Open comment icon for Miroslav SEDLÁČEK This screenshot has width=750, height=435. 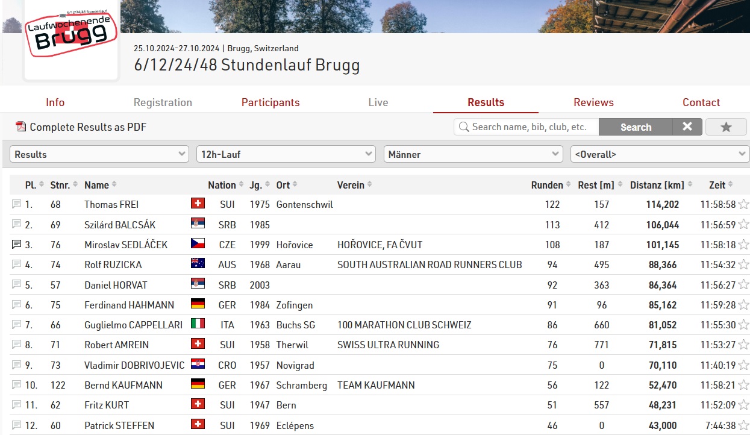(x=16, y=244)
